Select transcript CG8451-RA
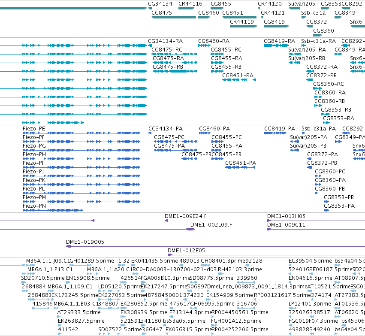The width and height of the screenshot is (365, 336). (x=238, y=76)
